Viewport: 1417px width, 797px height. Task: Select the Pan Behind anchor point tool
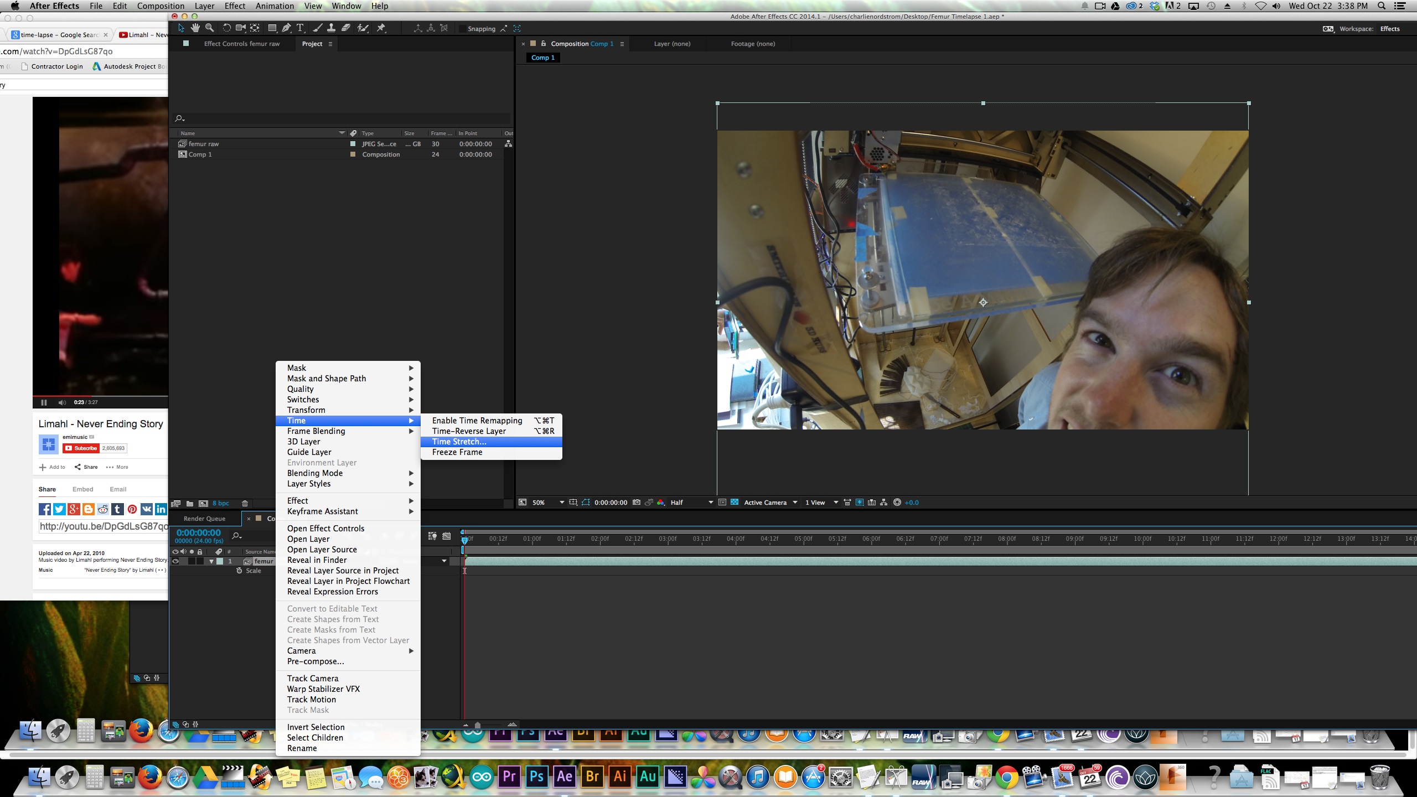coord(255,28)
